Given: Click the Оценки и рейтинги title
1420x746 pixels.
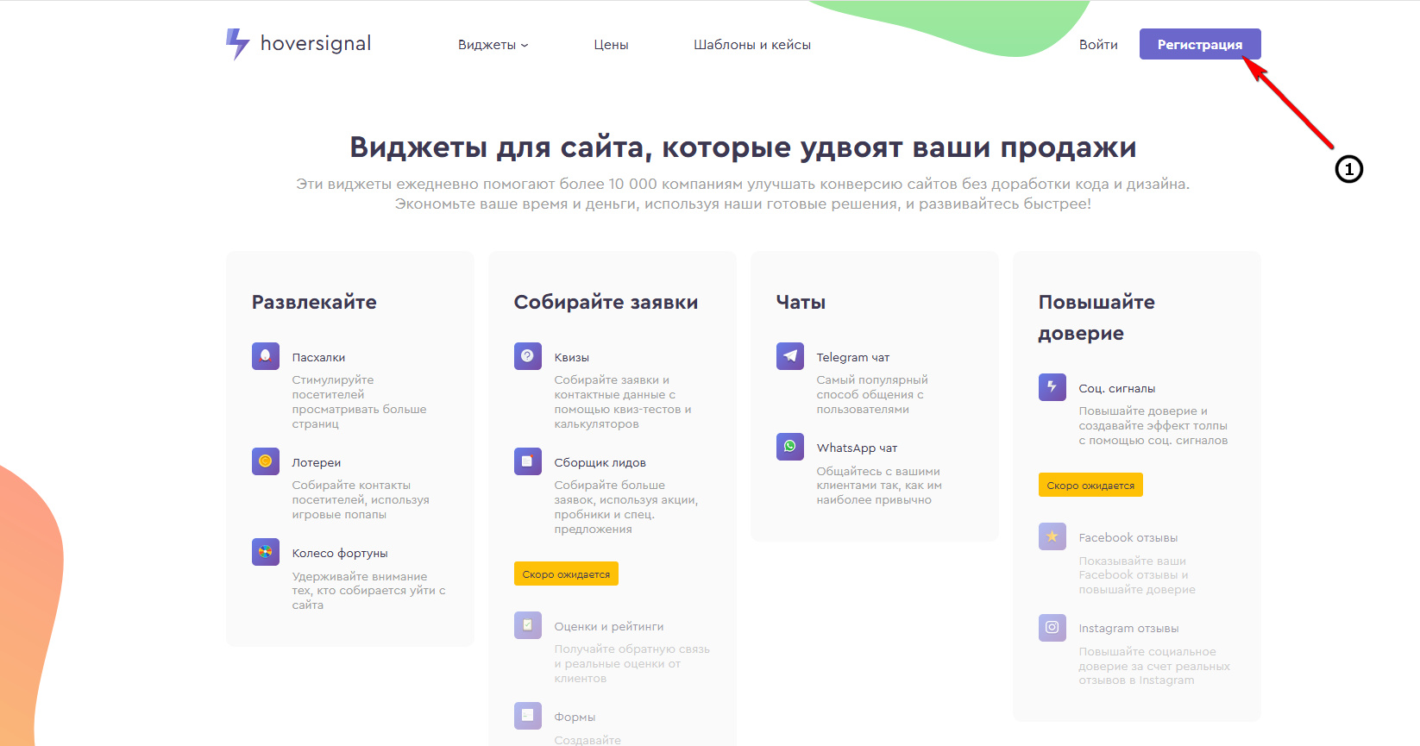Looking at the screenshot, I should pos(609,627).
